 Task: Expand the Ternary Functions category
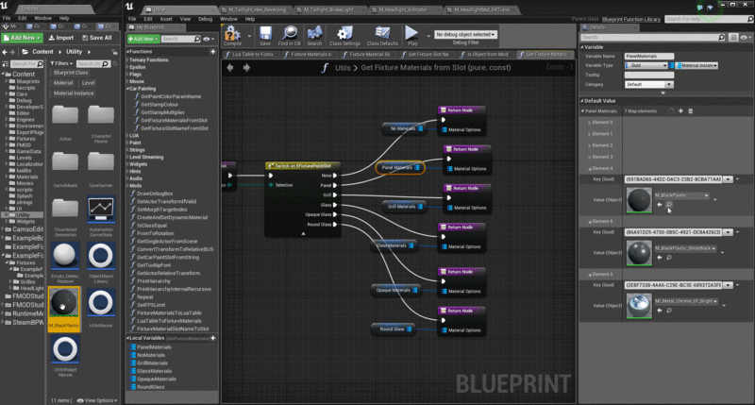127,60
